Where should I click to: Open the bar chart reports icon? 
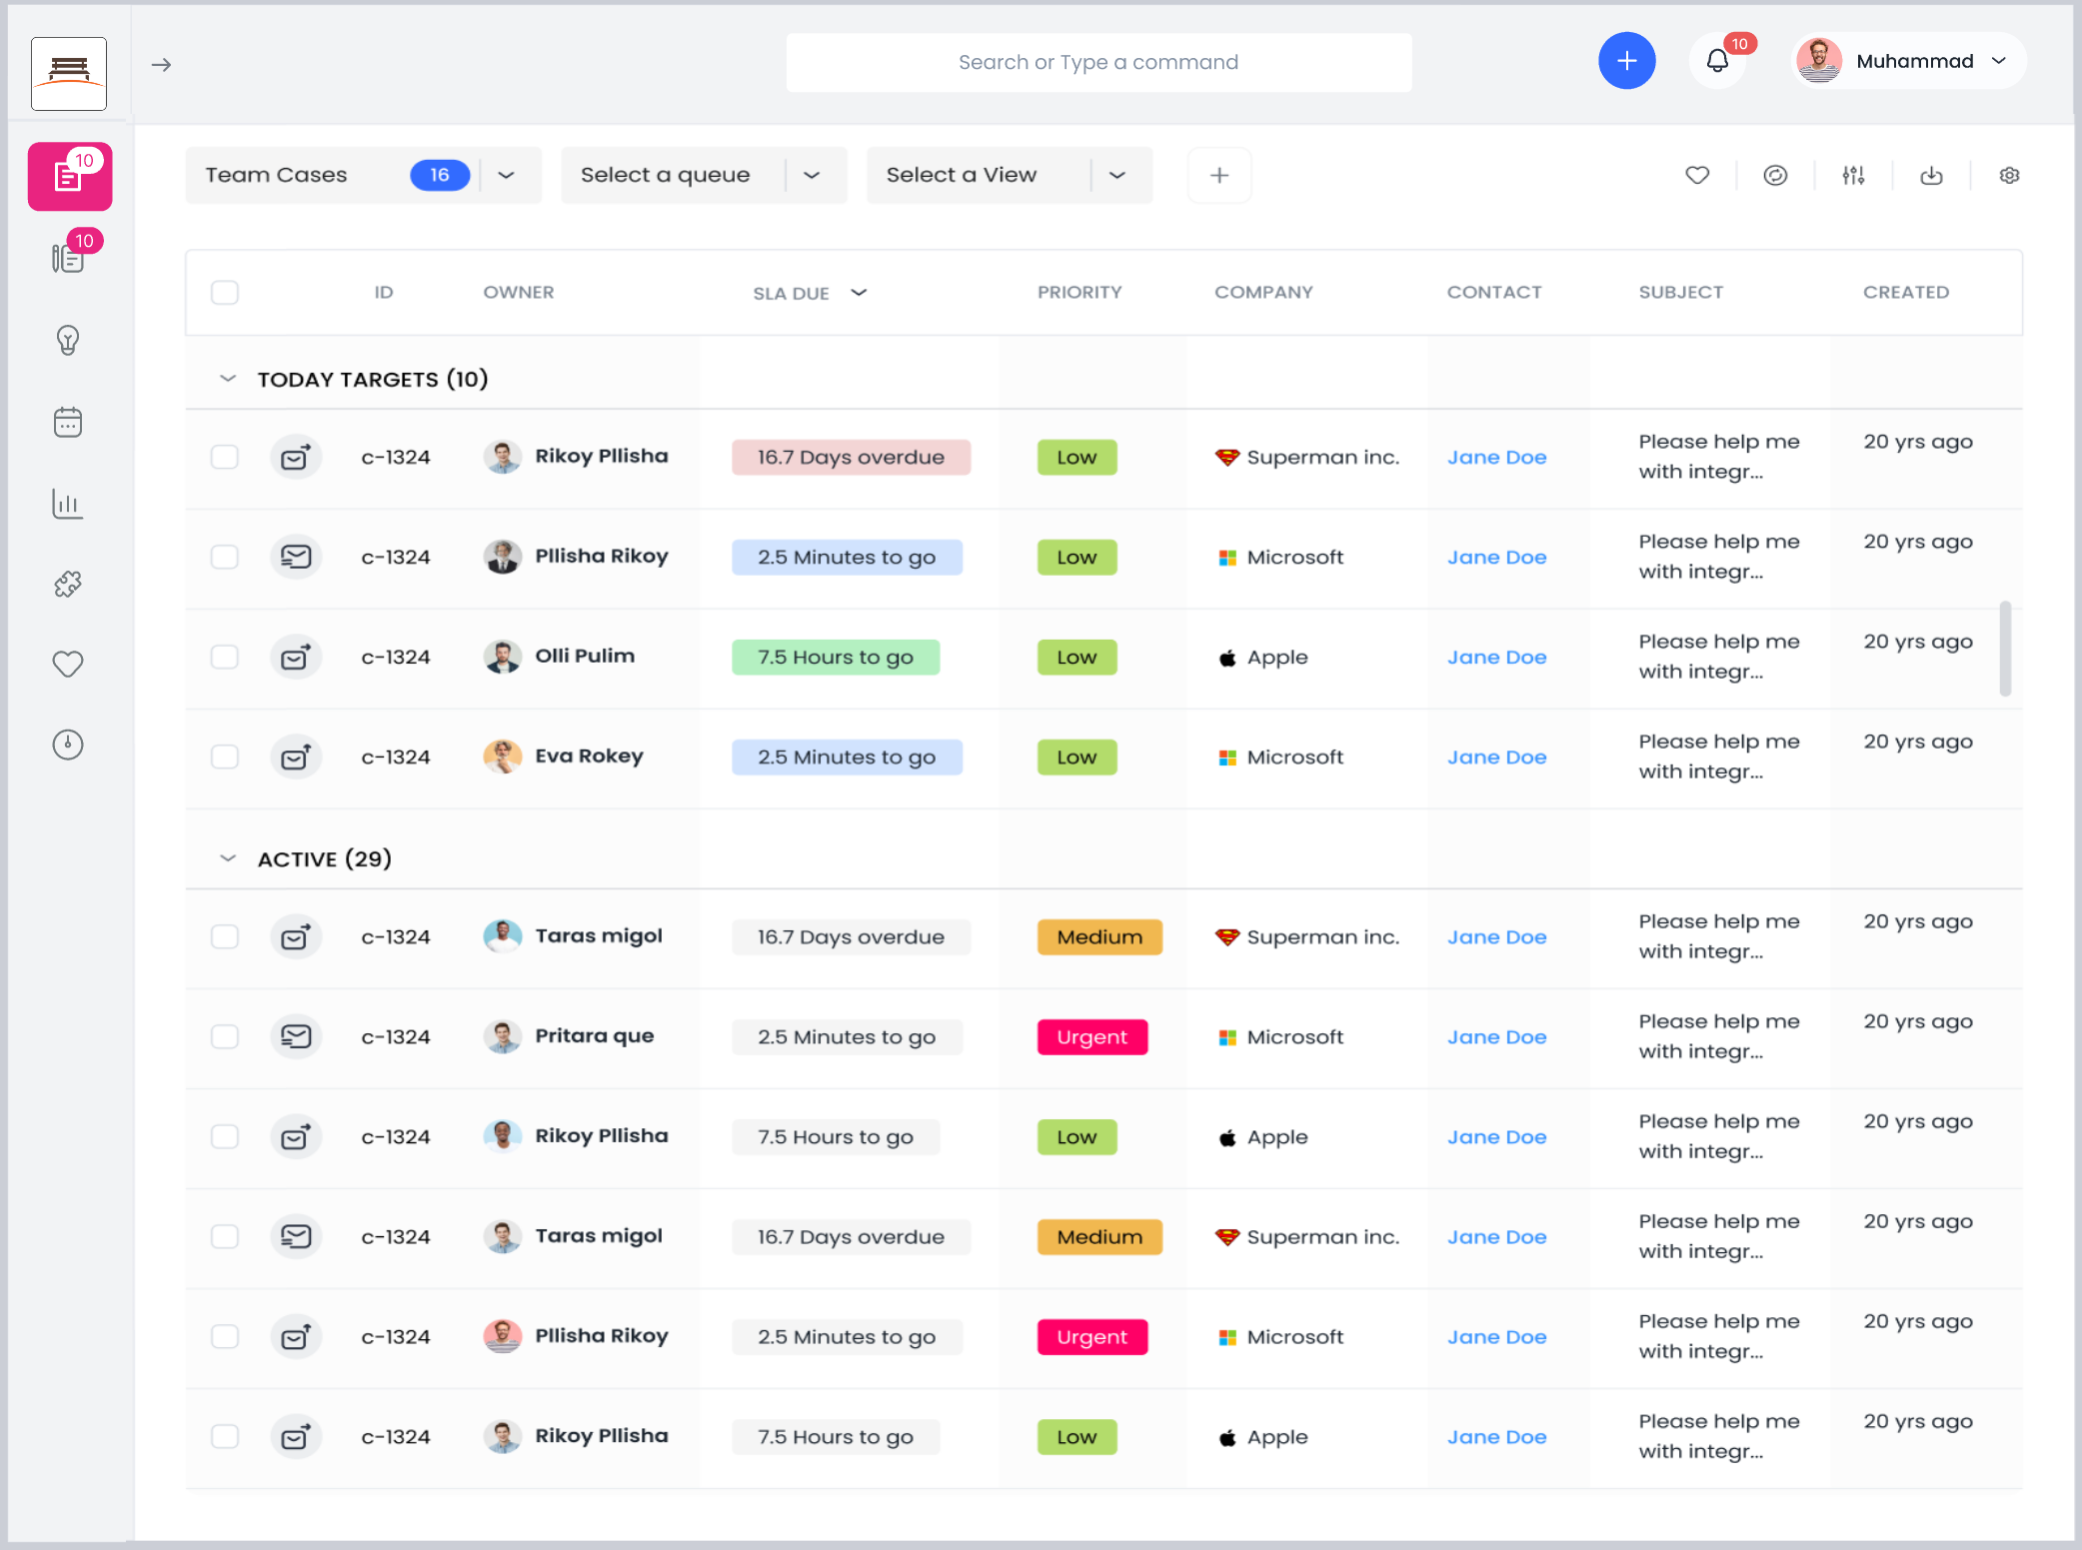click(68, 503)
